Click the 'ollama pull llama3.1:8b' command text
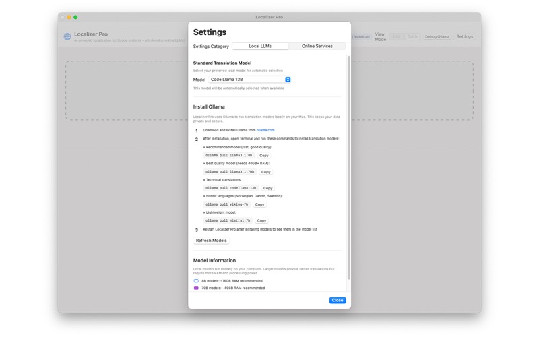This screenshot has width=539, height=337. pyautogui.click(x=228, y=156)
